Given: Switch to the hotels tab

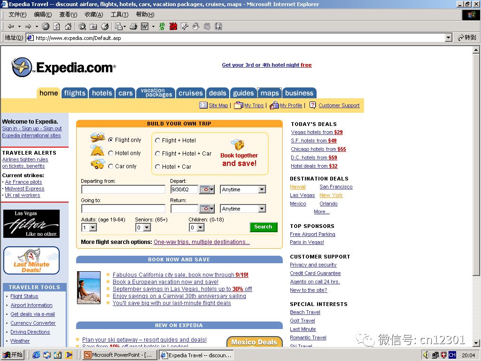Looking at the screenshot, I should [102, 93].
